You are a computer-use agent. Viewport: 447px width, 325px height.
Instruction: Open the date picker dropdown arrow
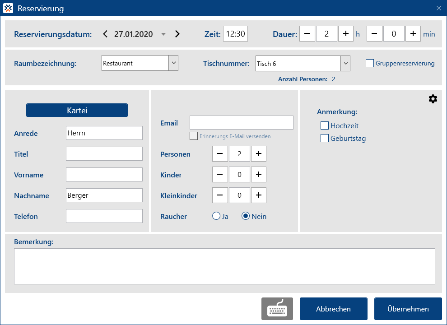coord(163,34)
